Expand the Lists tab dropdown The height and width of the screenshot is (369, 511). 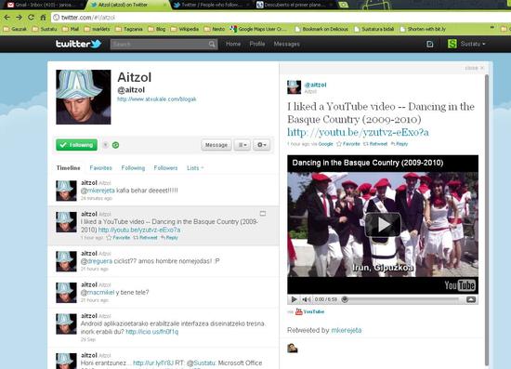click(195, 168)
